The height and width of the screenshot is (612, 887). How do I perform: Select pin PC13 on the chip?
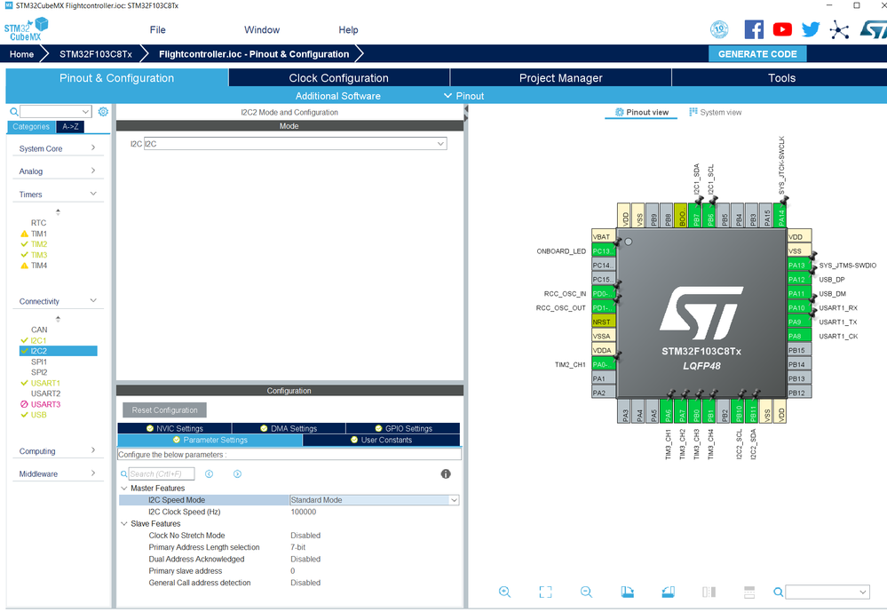[x=603, y=250]
